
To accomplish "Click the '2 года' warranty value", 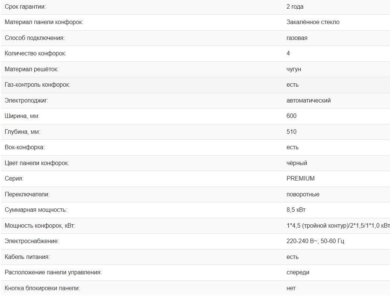I will (295, 7).
